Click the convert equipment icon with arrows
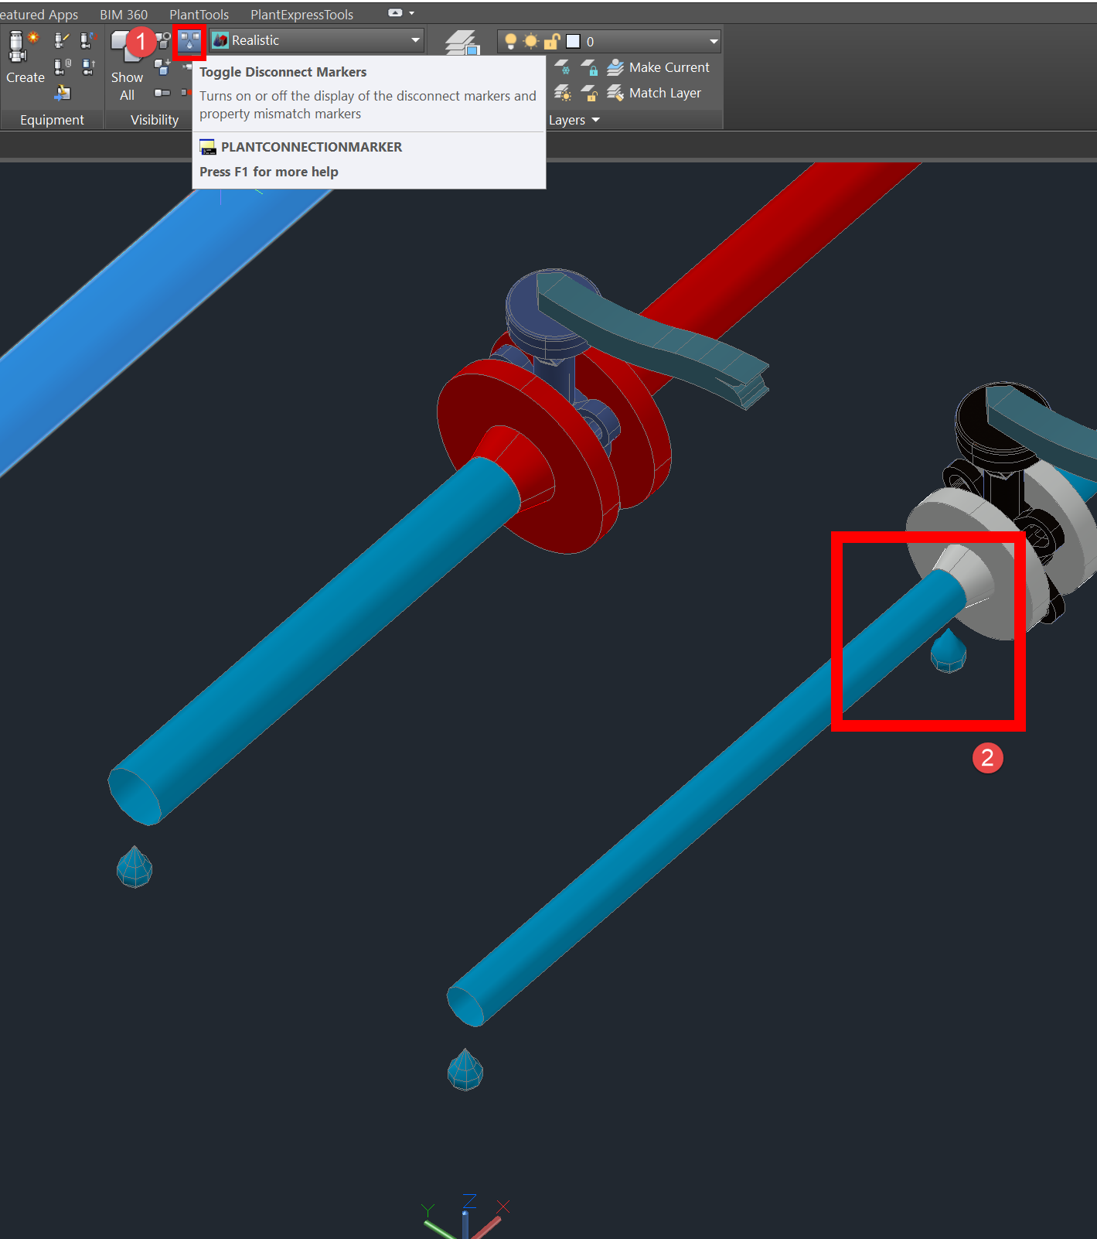The height and width of the screenshot is (1239, 1097). coord(88,39)
